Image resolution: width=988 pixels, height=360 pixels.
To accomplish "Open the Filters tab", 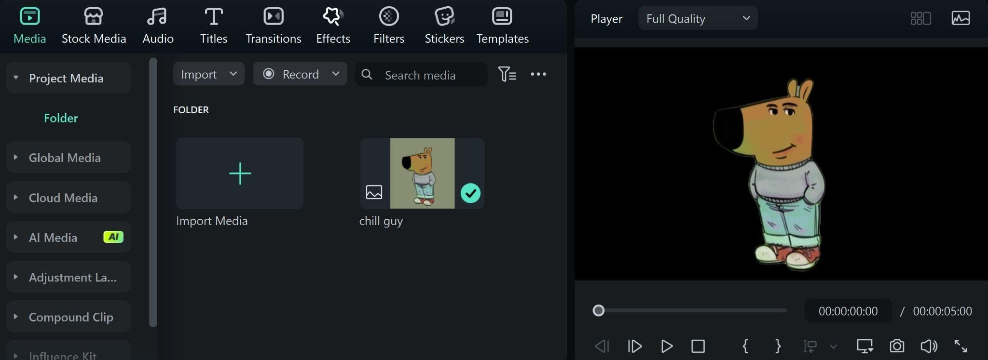I will coord(389,26).
